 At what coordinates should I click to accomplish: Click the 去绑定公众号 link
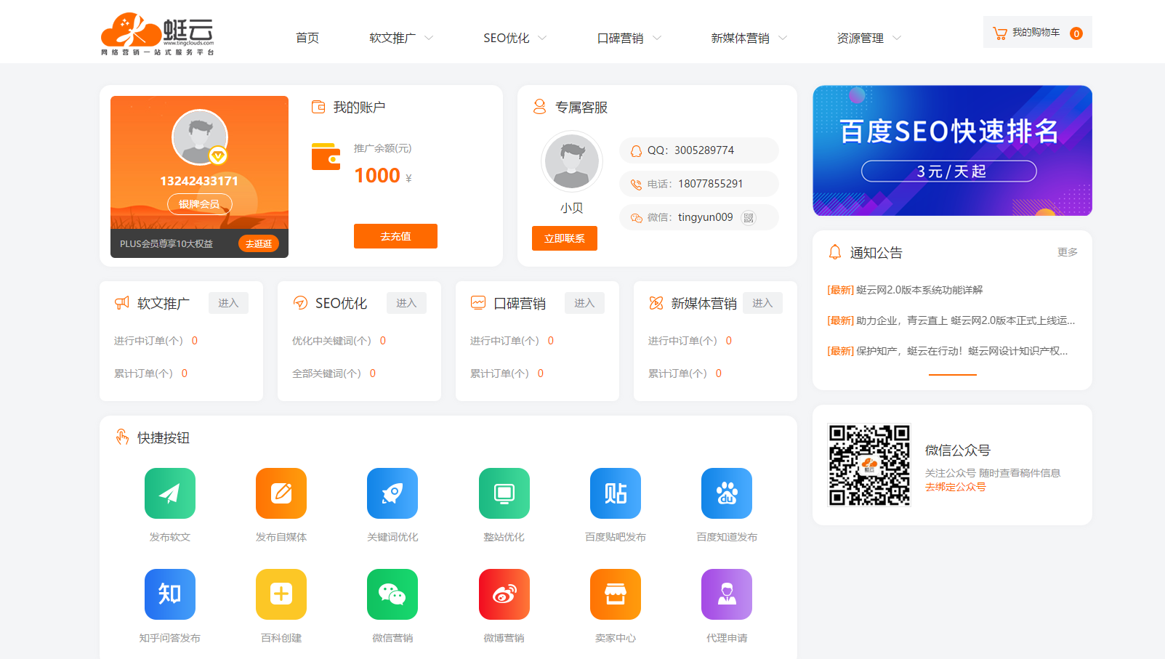pyautogui.click(x=956, y=487)
